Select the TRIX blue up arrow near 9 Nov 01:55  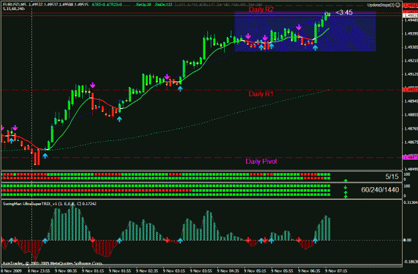tap(119, 241)
